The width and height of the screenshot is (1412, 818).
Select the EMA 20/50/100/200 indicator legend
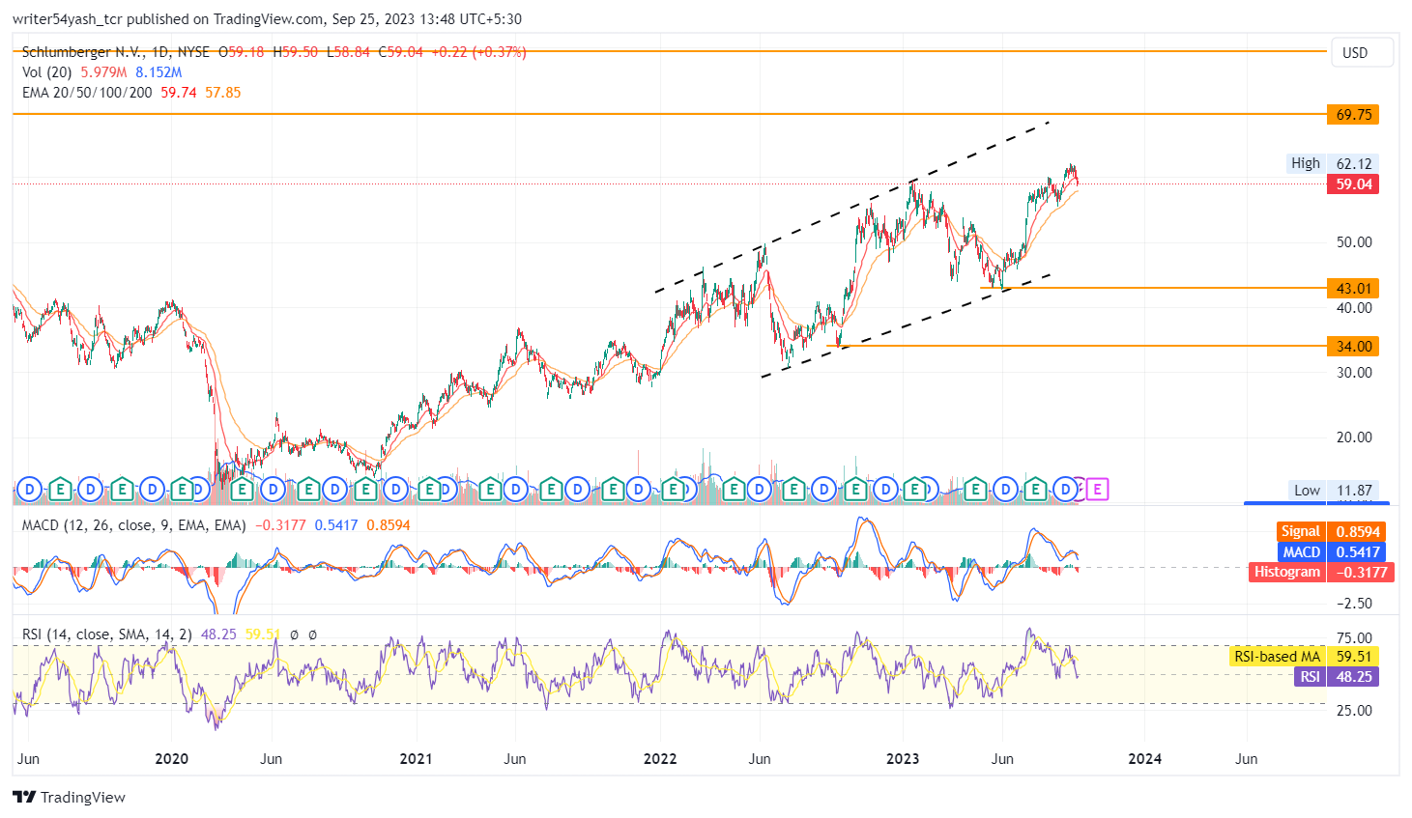[87, 93]
